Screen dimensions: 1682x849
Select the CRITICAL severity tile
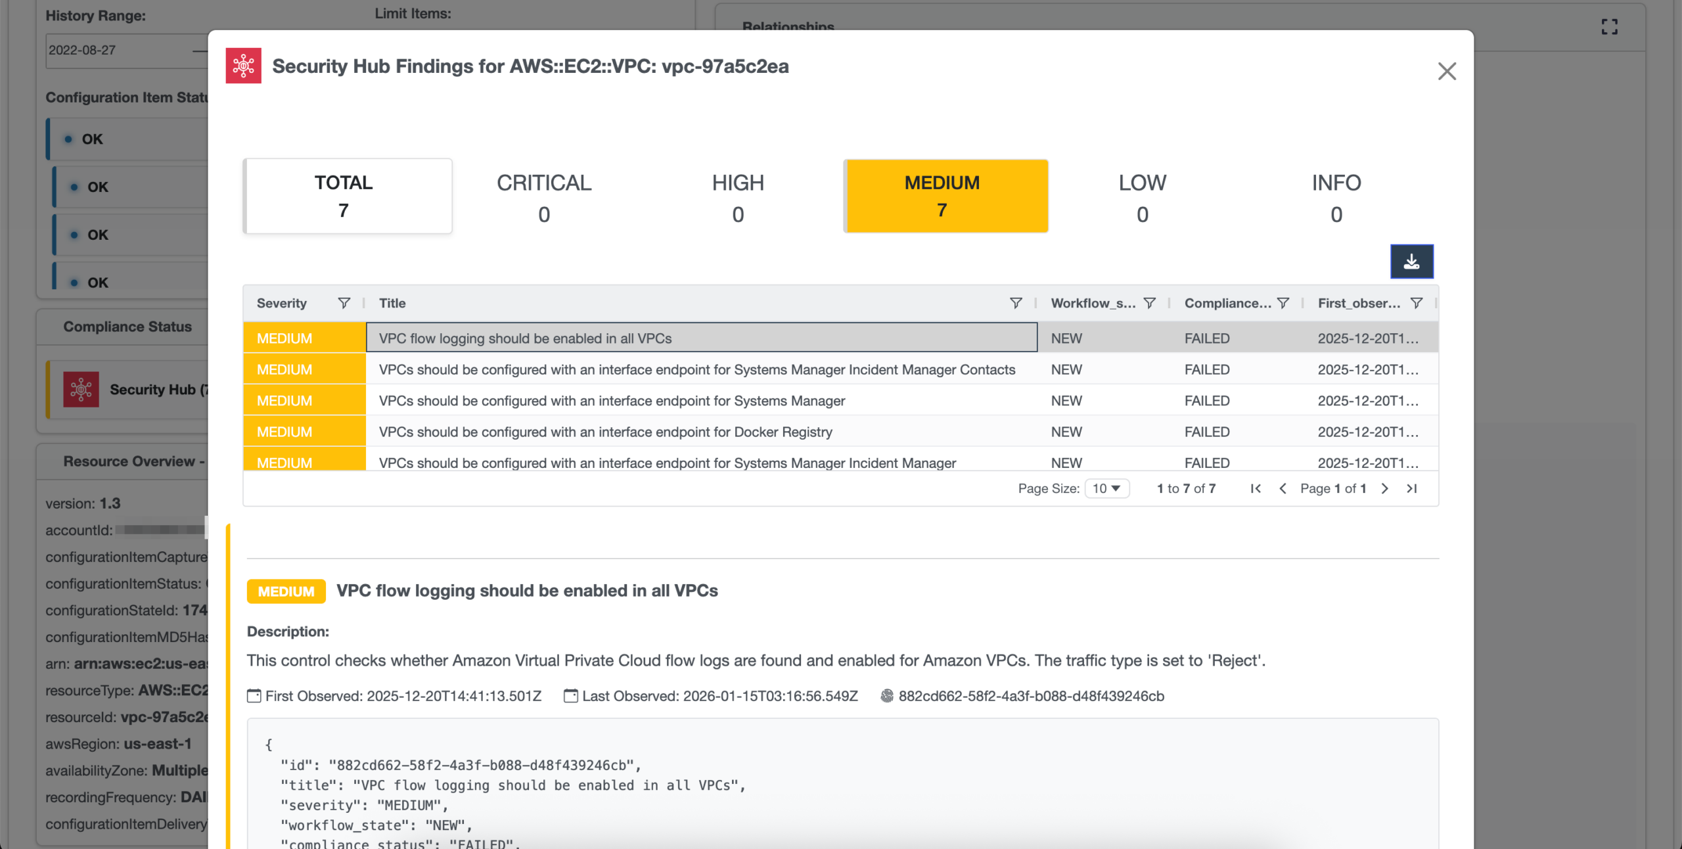coord(544,197)
